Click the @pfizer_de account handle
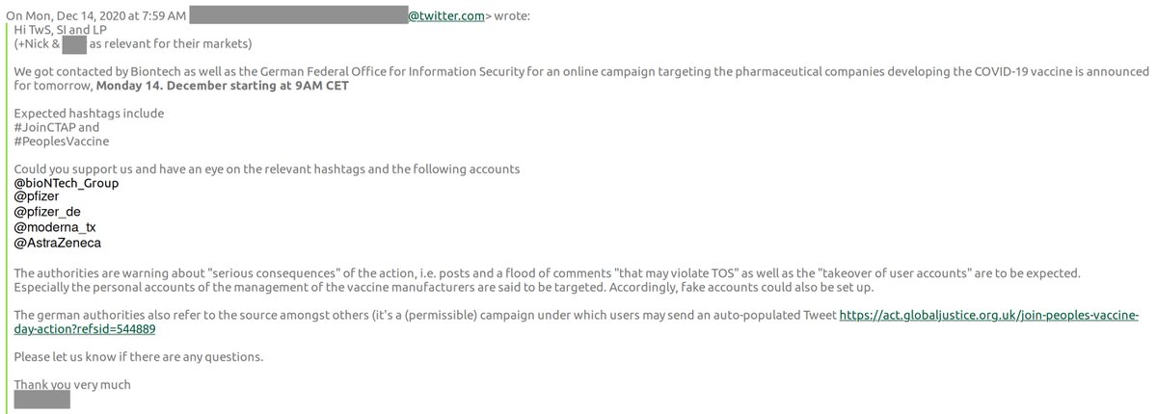The height and width of the screenshot is (414, 1157). coord(46,212)
